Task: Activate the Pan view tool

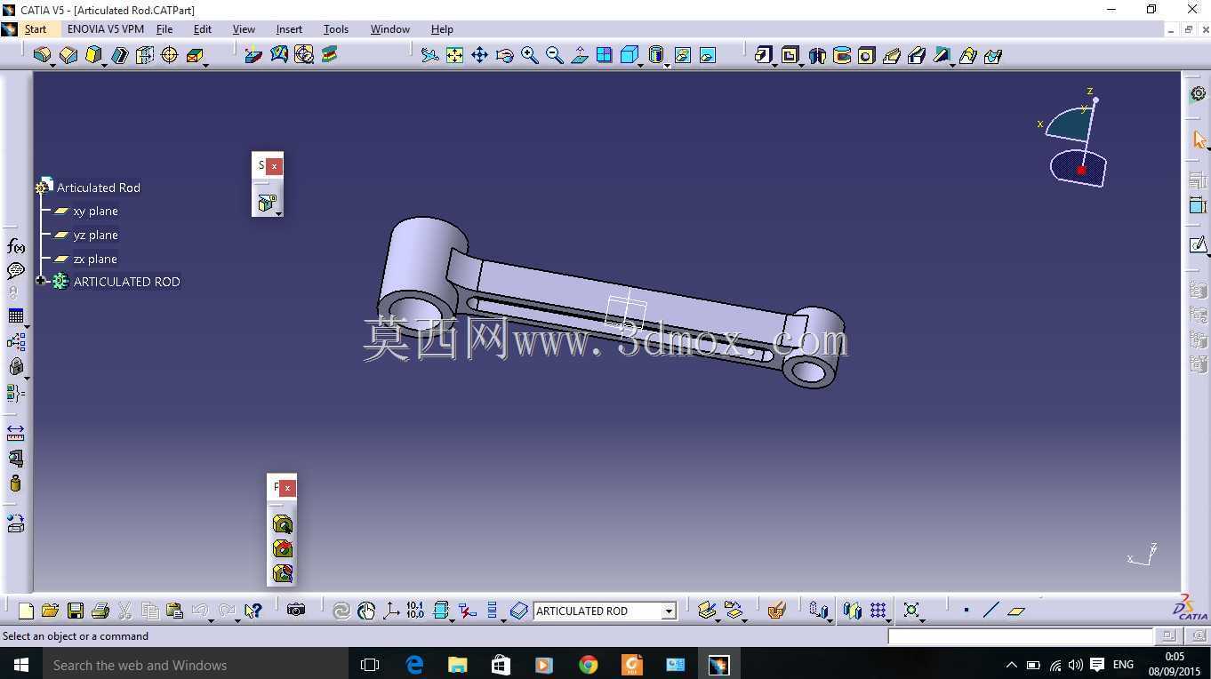Action: 479,55
